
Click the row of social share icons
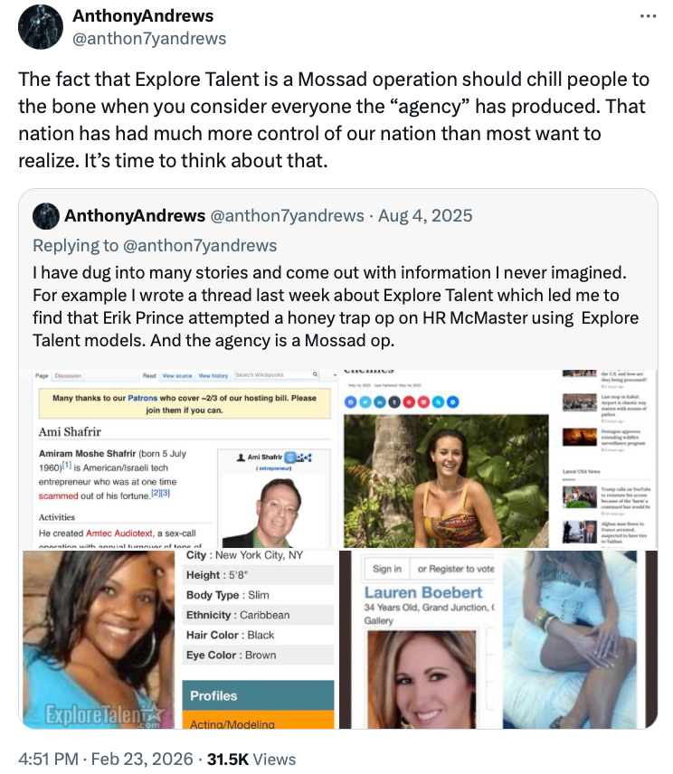(402, 401)
